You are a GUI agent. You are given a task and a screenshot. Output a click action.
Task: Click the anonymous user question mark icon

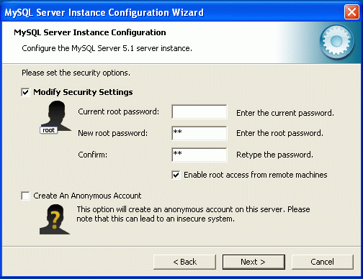pyautogui.click(x=55, y=219)
